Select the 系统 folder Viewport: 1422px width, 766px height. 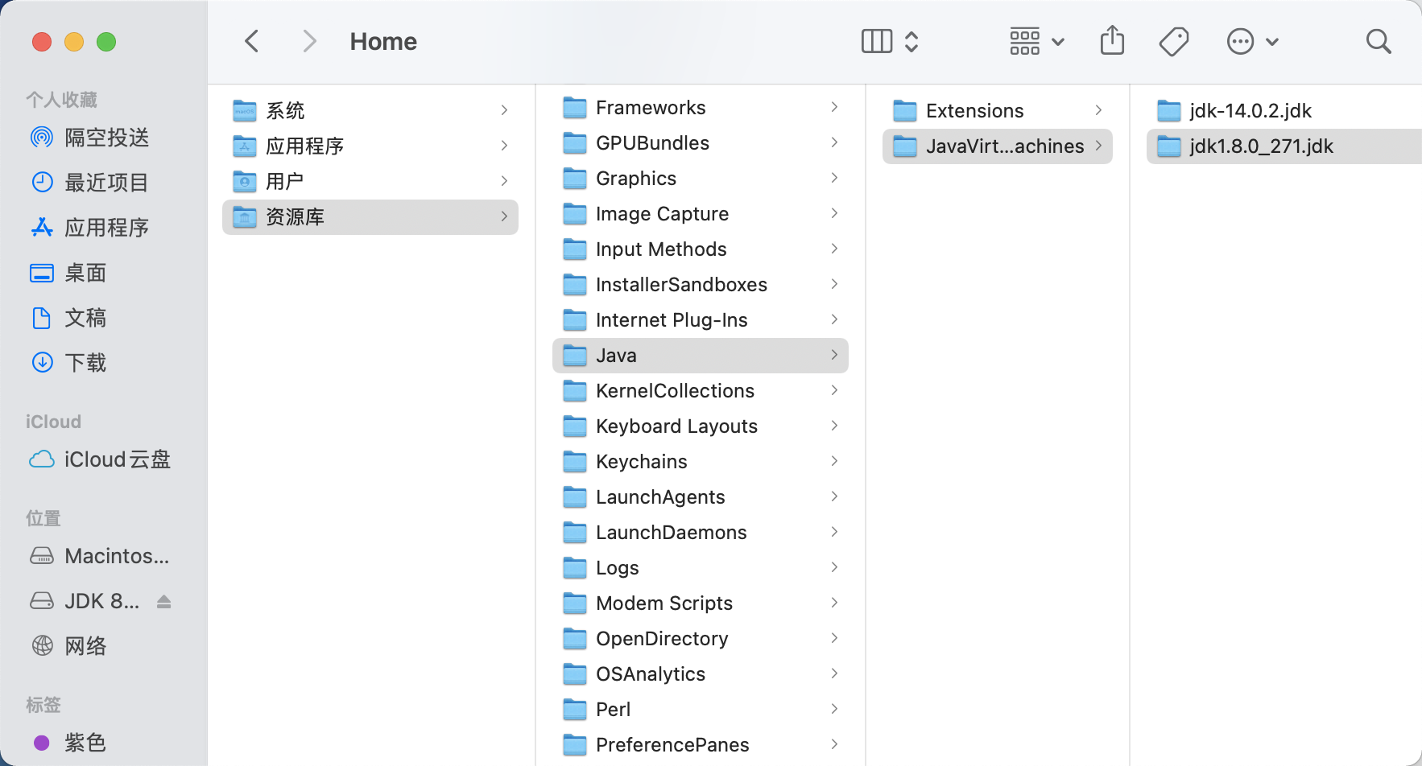[370, 110]
